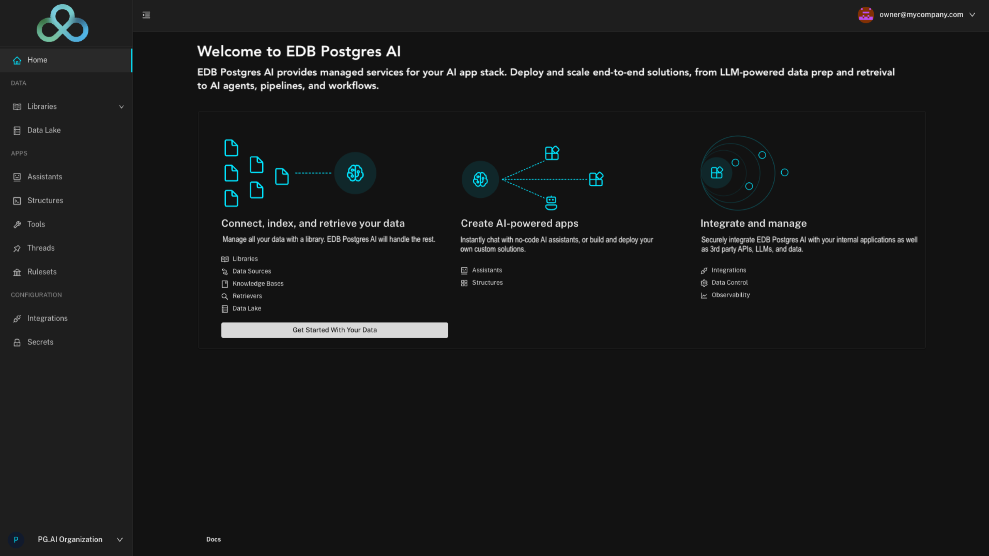Click the Home house icon
989x556 pixels.
tap(17, 60)
